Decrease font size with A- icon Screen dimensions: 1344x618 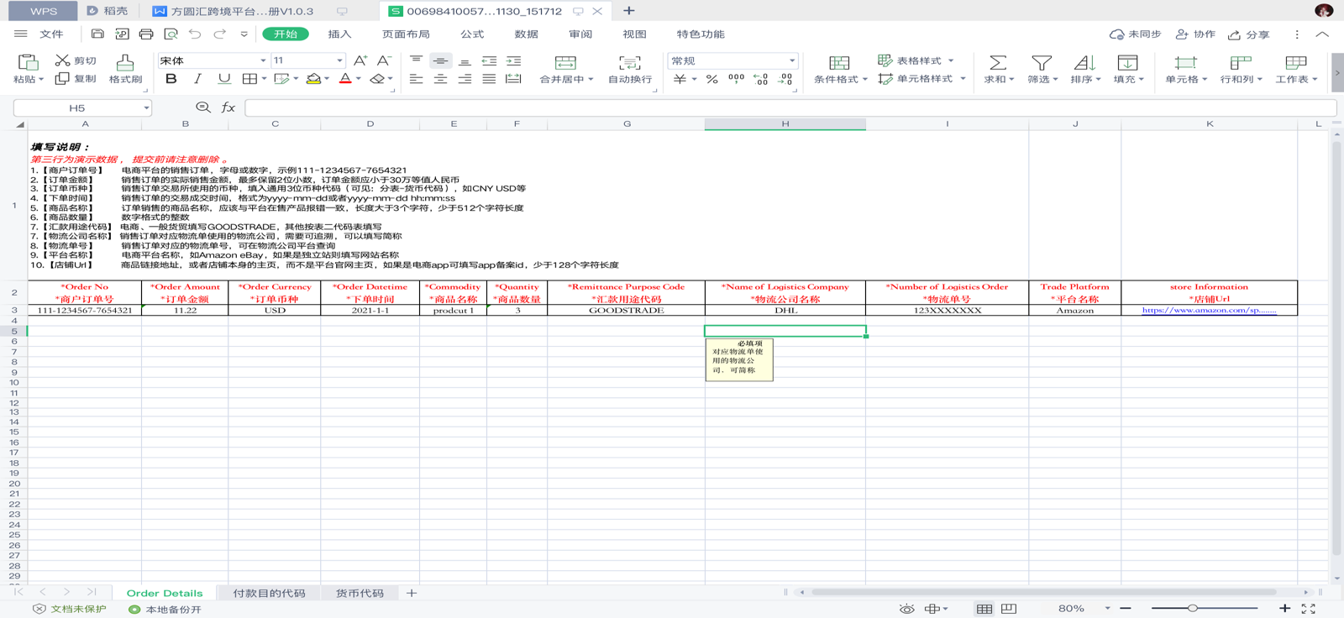coord(384,60)
